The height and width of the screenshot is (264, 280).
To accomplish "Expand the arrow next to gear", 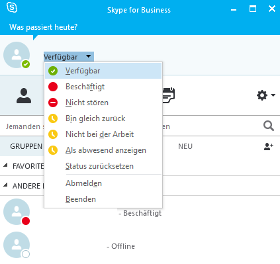I will coord(273,95).
